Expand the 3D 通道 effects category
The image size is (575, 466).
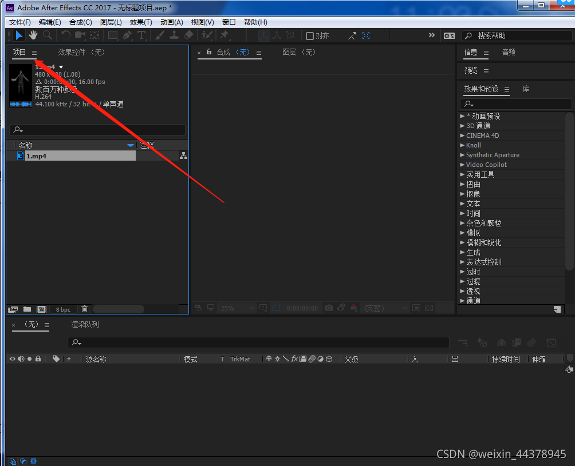[462, 126]
